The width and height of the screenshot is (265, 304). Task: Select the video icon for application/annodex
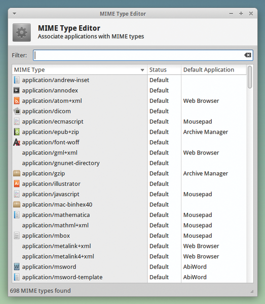point(17,90)
